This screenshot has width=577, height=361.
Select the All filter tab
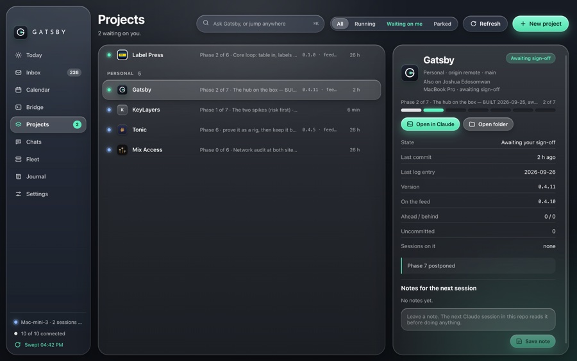[x=340, y=24]
